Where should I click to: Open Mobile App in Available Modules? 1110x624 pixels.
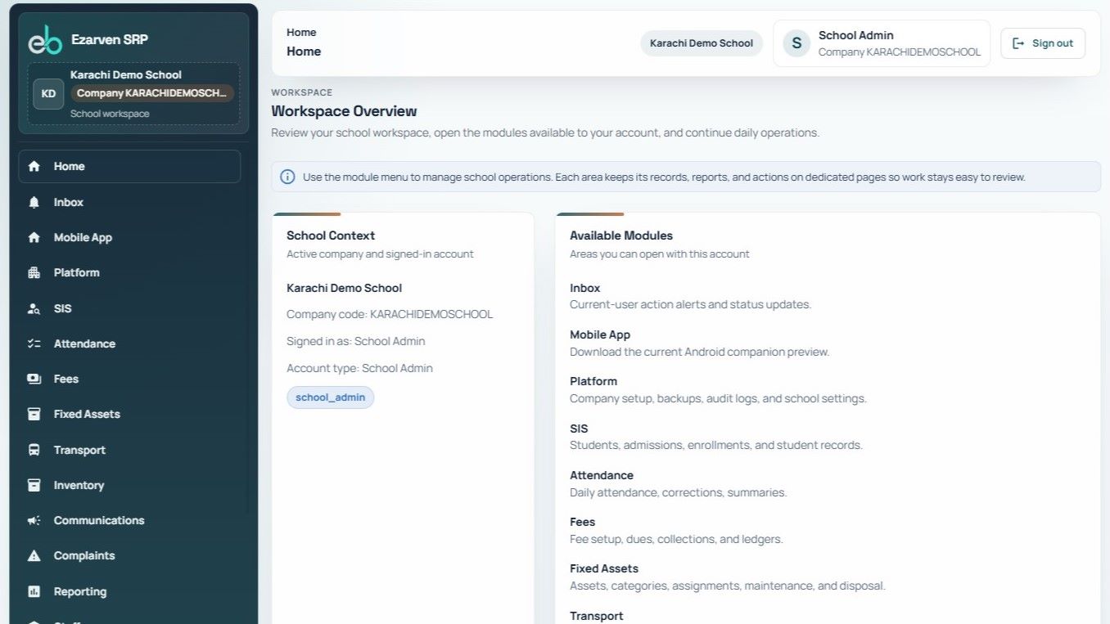tap(600, 334)
